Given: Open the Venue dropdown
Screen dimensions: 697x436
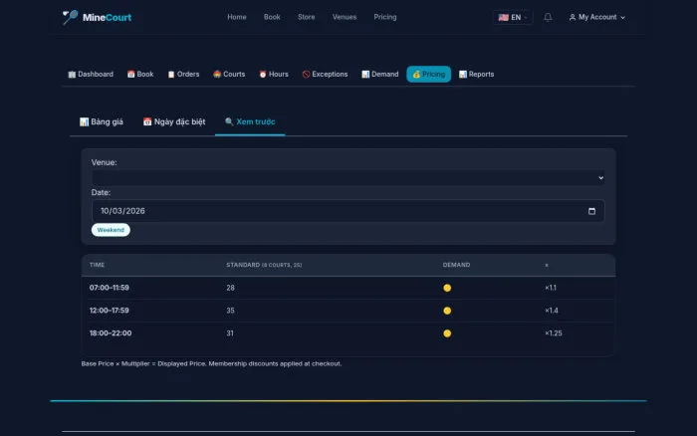Looking at the screenshot, I should tap(348, 178).
